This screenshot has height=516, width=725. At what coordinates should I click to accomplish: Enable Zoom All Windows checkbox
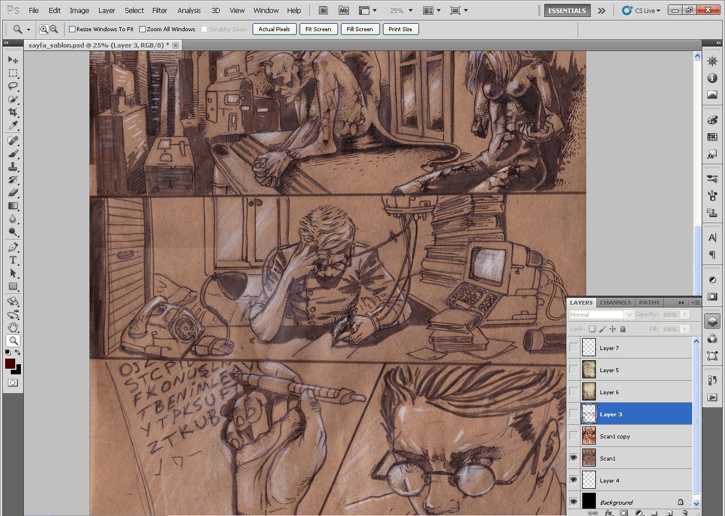143,29
